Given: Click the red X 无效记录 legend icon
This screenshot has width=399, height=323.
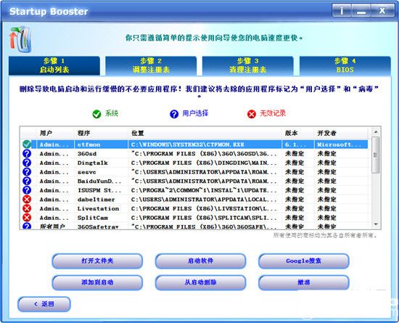Looking at the screenshot, I should (252, 114).
